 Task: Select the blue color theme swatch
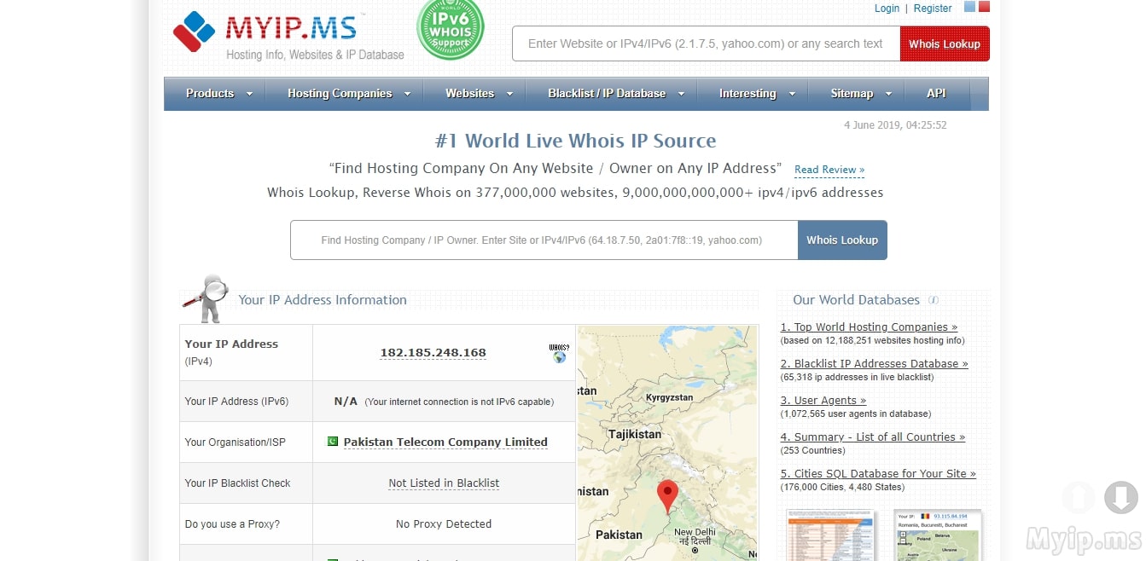pyautogui.click(x=969, y=7)
